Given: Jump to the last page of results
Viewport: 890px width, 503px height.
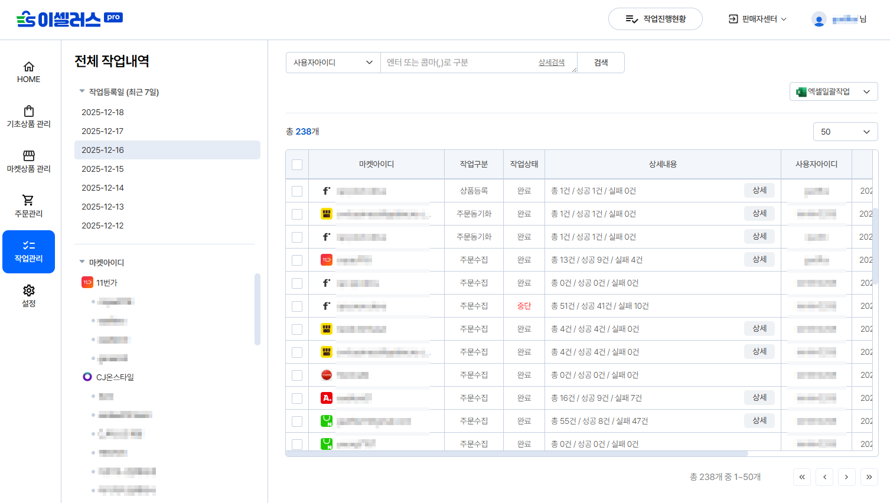Looking at the screenshot, I should tap(869, 477).
